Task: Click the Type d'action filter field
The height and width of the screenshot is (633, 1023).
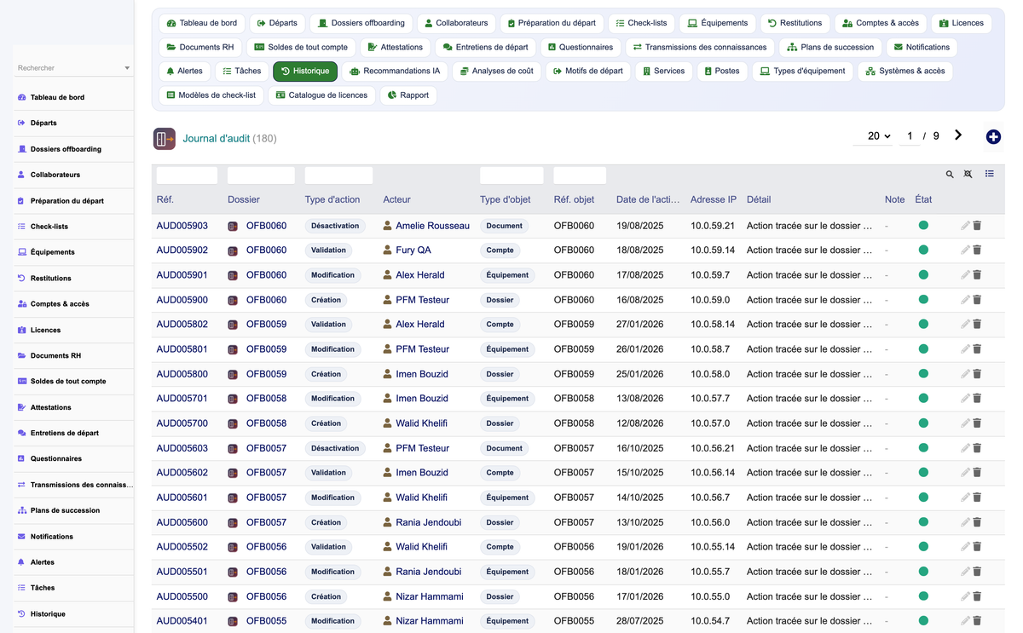Action: [338, 176]
